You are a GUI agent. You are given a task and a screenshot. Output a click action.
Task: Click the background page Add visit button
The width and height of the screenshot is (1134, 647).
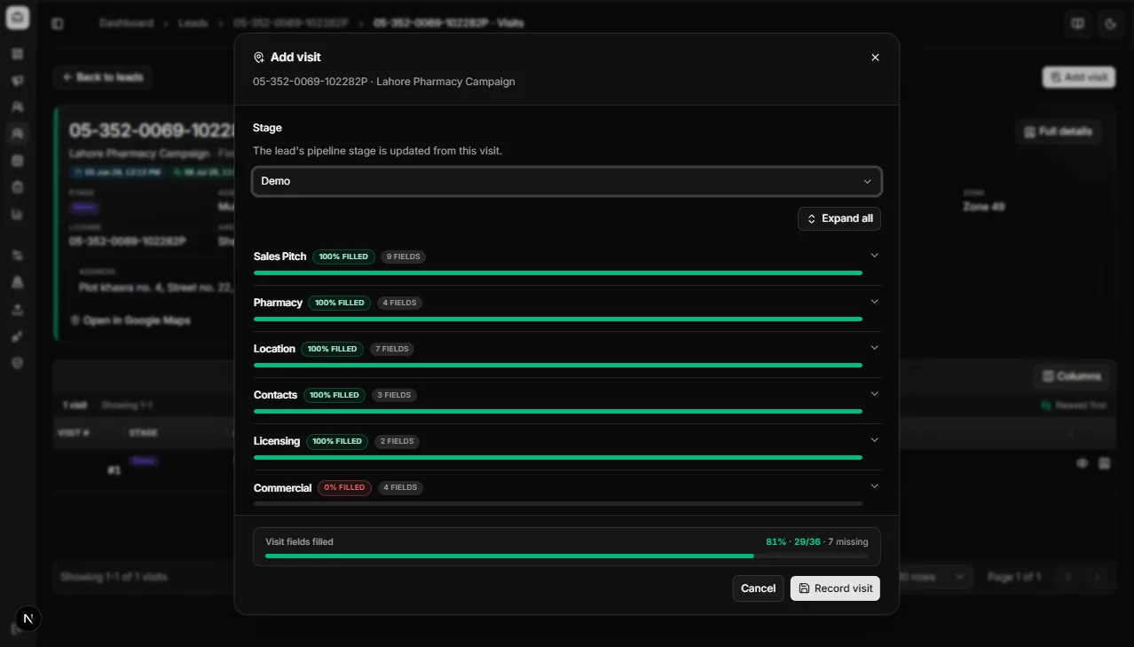(1078, 77)
